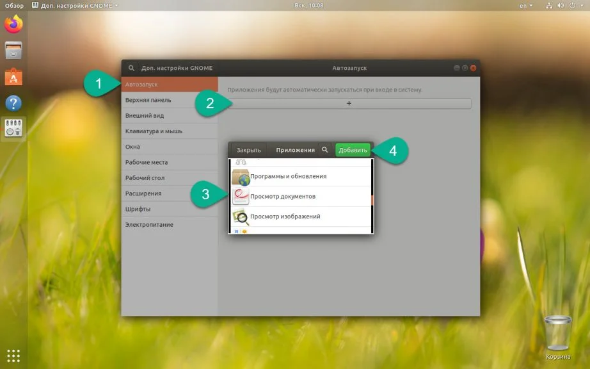Open the clock Вск, 10:08

[x=309, y=5]
